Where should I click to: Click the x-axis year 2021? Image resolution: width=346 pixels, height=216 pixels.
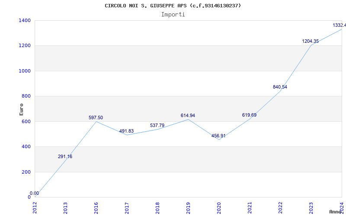[x=250, y=208]
